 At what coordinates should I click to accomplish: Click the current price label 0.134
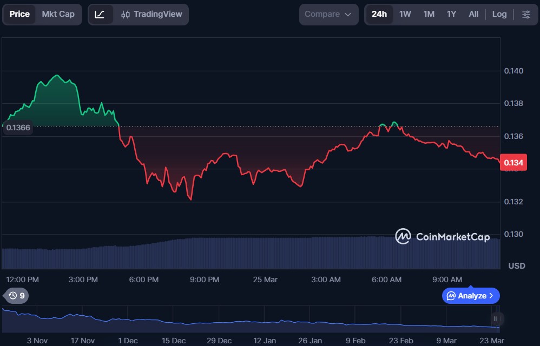513,162
